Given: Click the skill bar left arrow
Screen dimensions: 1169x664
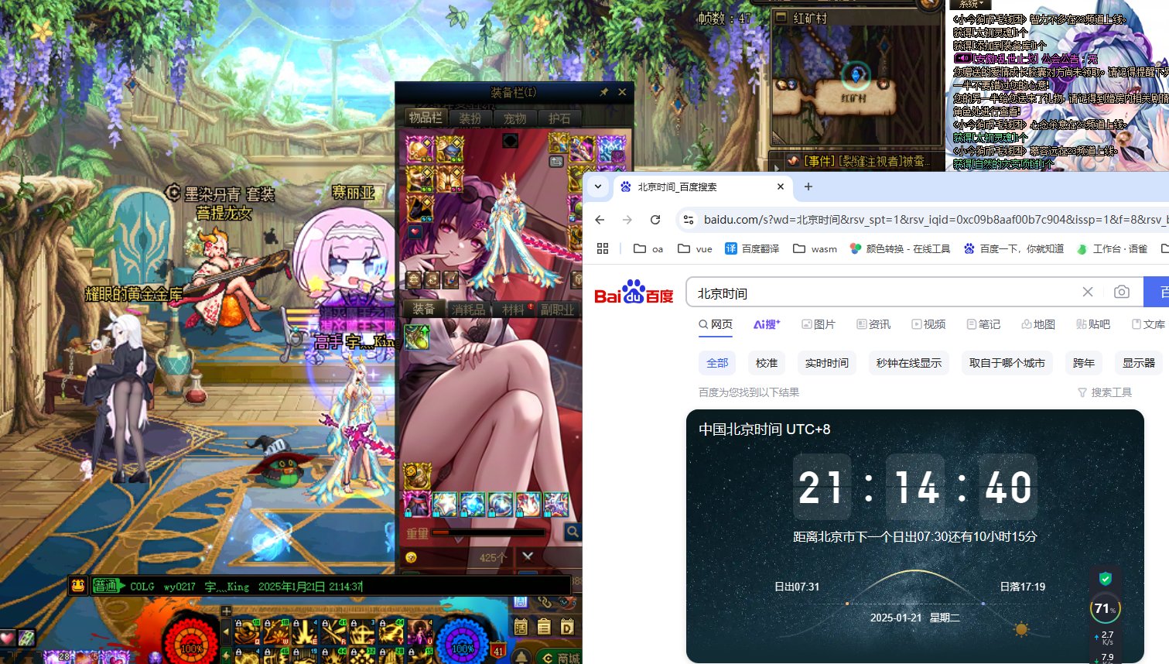Looking at the screenshot, I should (x=227, y=631).
